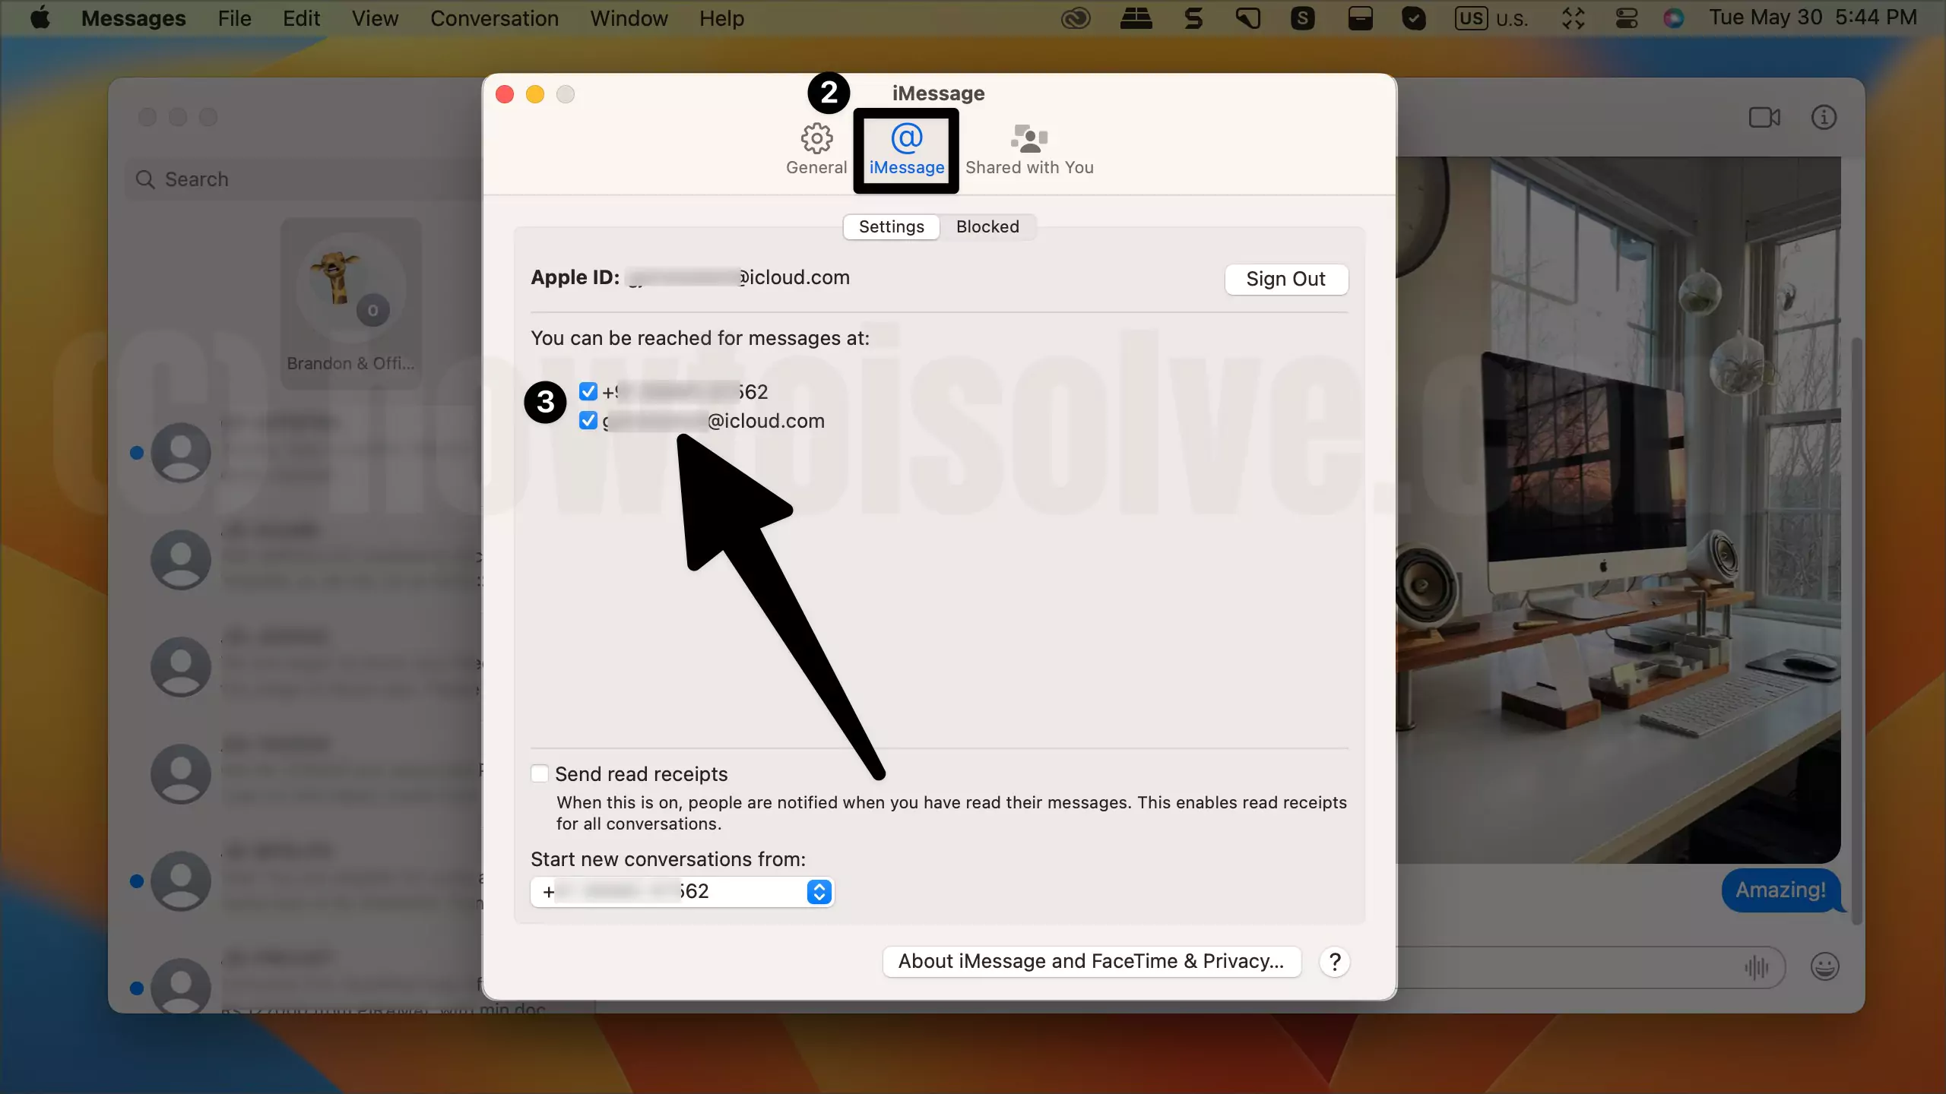Open Control Center in the menu bar
Viewport: 1946px width, 1094px height.
[x=1626, y=18]
